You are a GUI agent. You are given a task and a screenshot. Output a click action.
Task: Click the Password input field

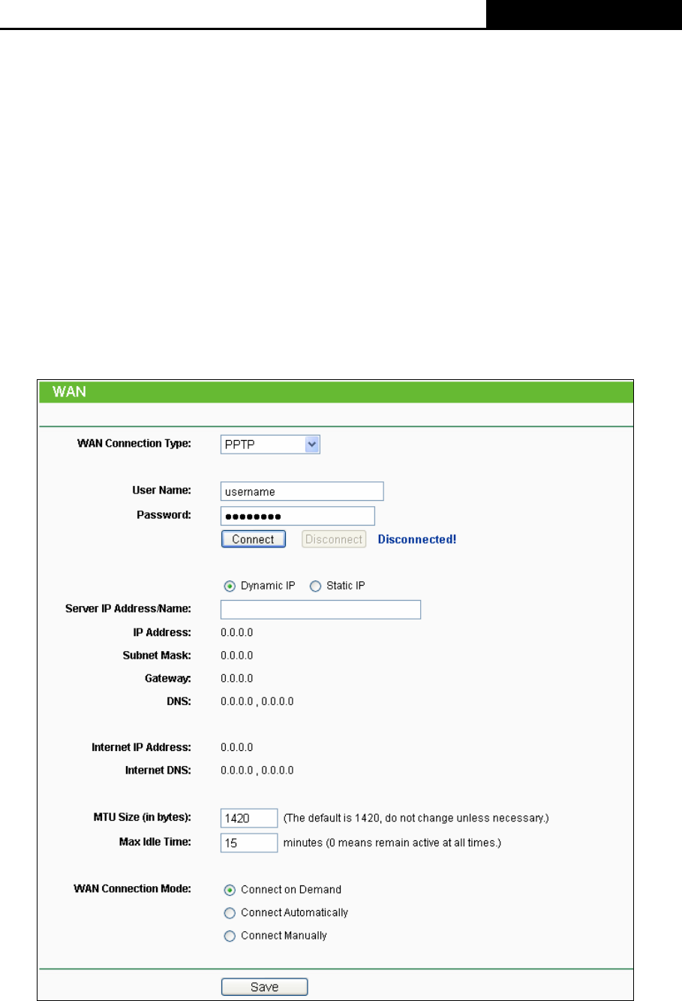coord(298,516)
